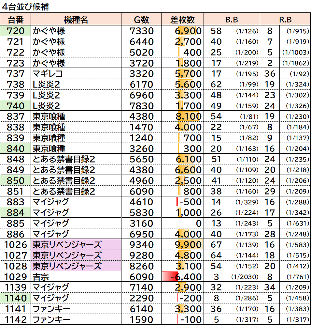
Task: Click 東京リベンジャーズ in row 1027
Action: (x=67, y=255)
